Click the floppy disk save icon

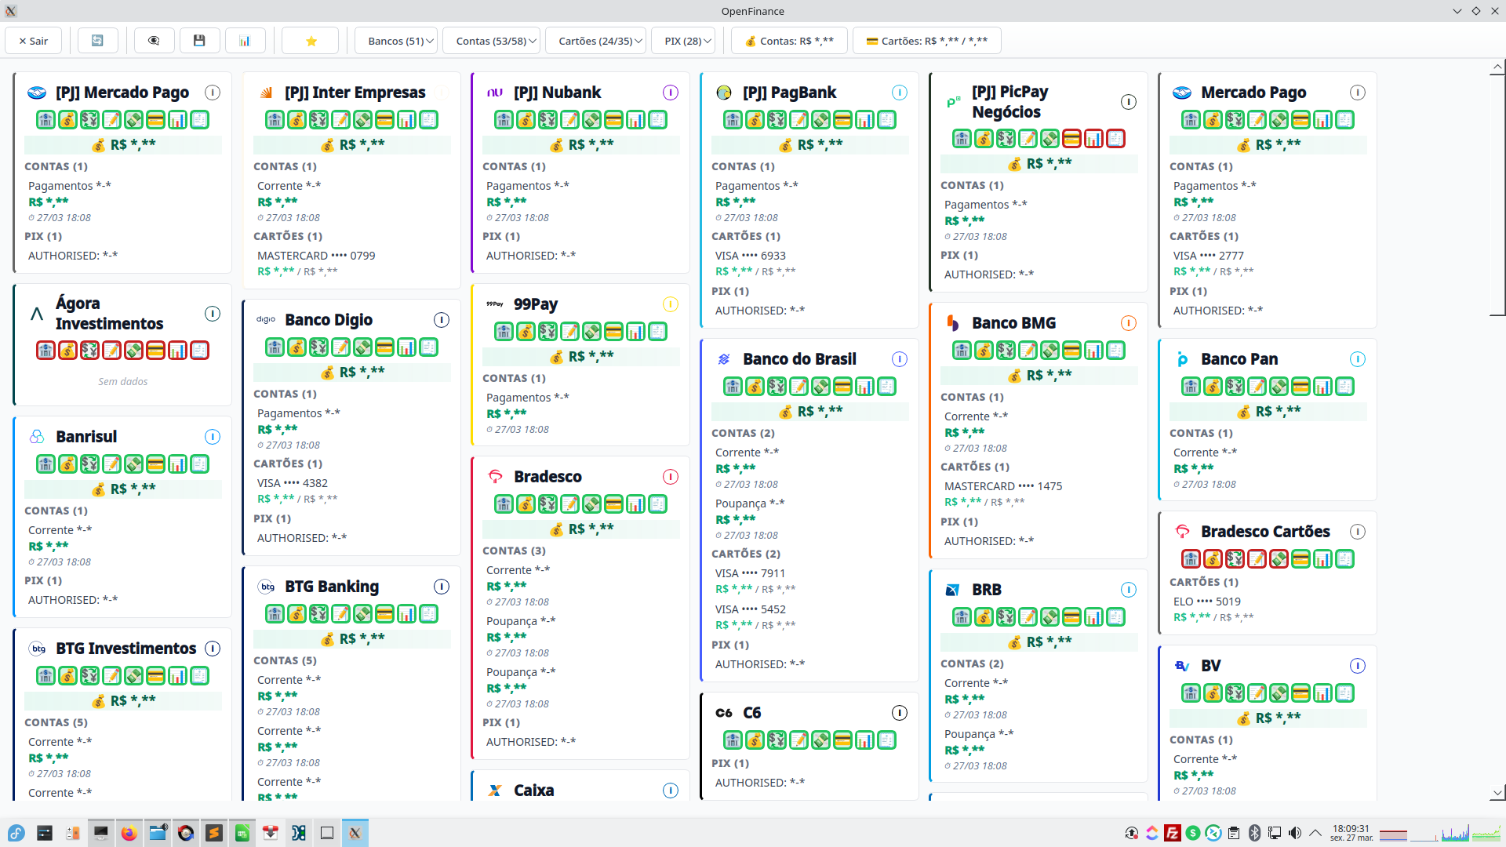[199, 41]
